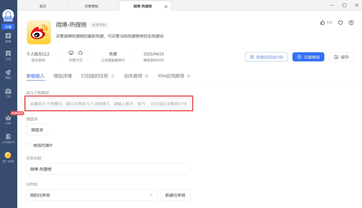Open help via the question mark icon
Screen dimensions: 362x208
click(x=351, y=23)
